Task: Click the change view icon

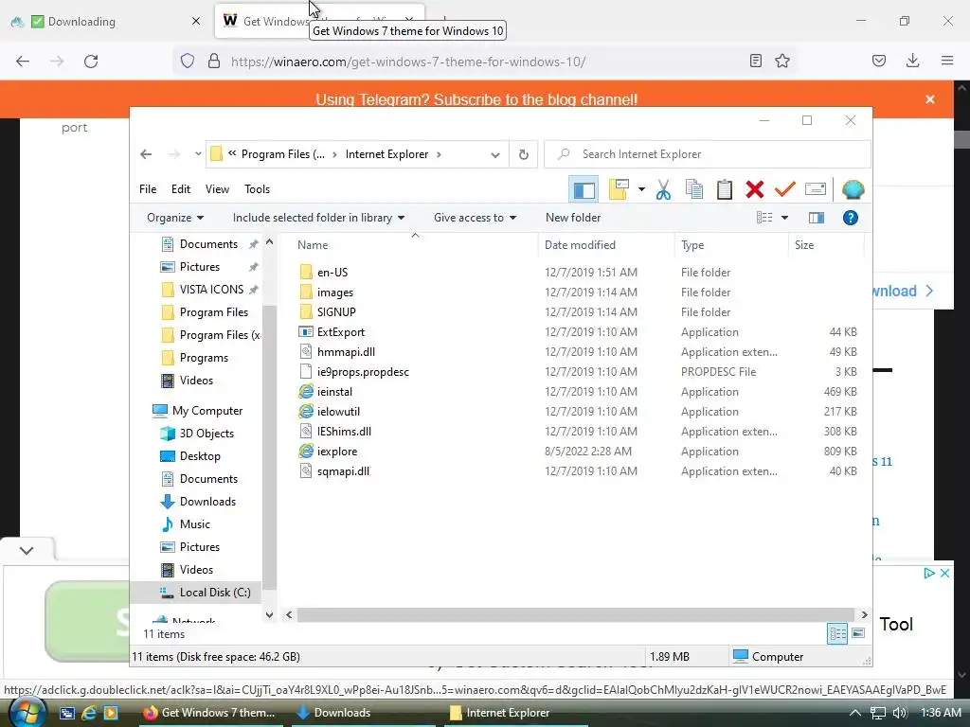Action: 764,218
